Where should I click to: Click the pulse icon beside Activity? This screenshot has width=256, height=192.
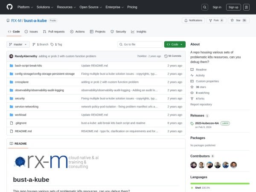point(192,76)
